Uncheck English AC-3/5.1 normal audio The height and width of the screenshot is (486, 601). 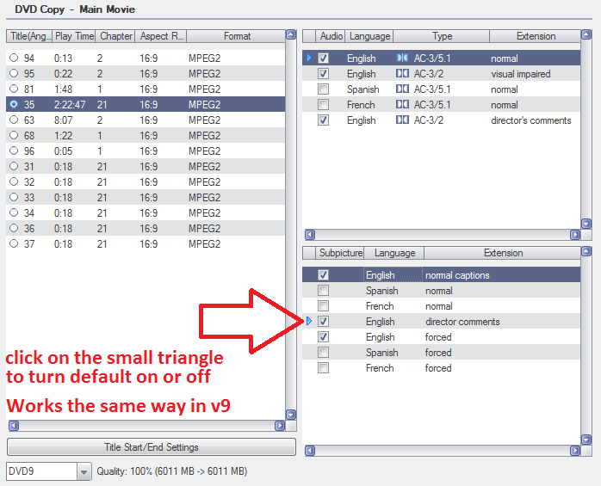coord(323,58)
